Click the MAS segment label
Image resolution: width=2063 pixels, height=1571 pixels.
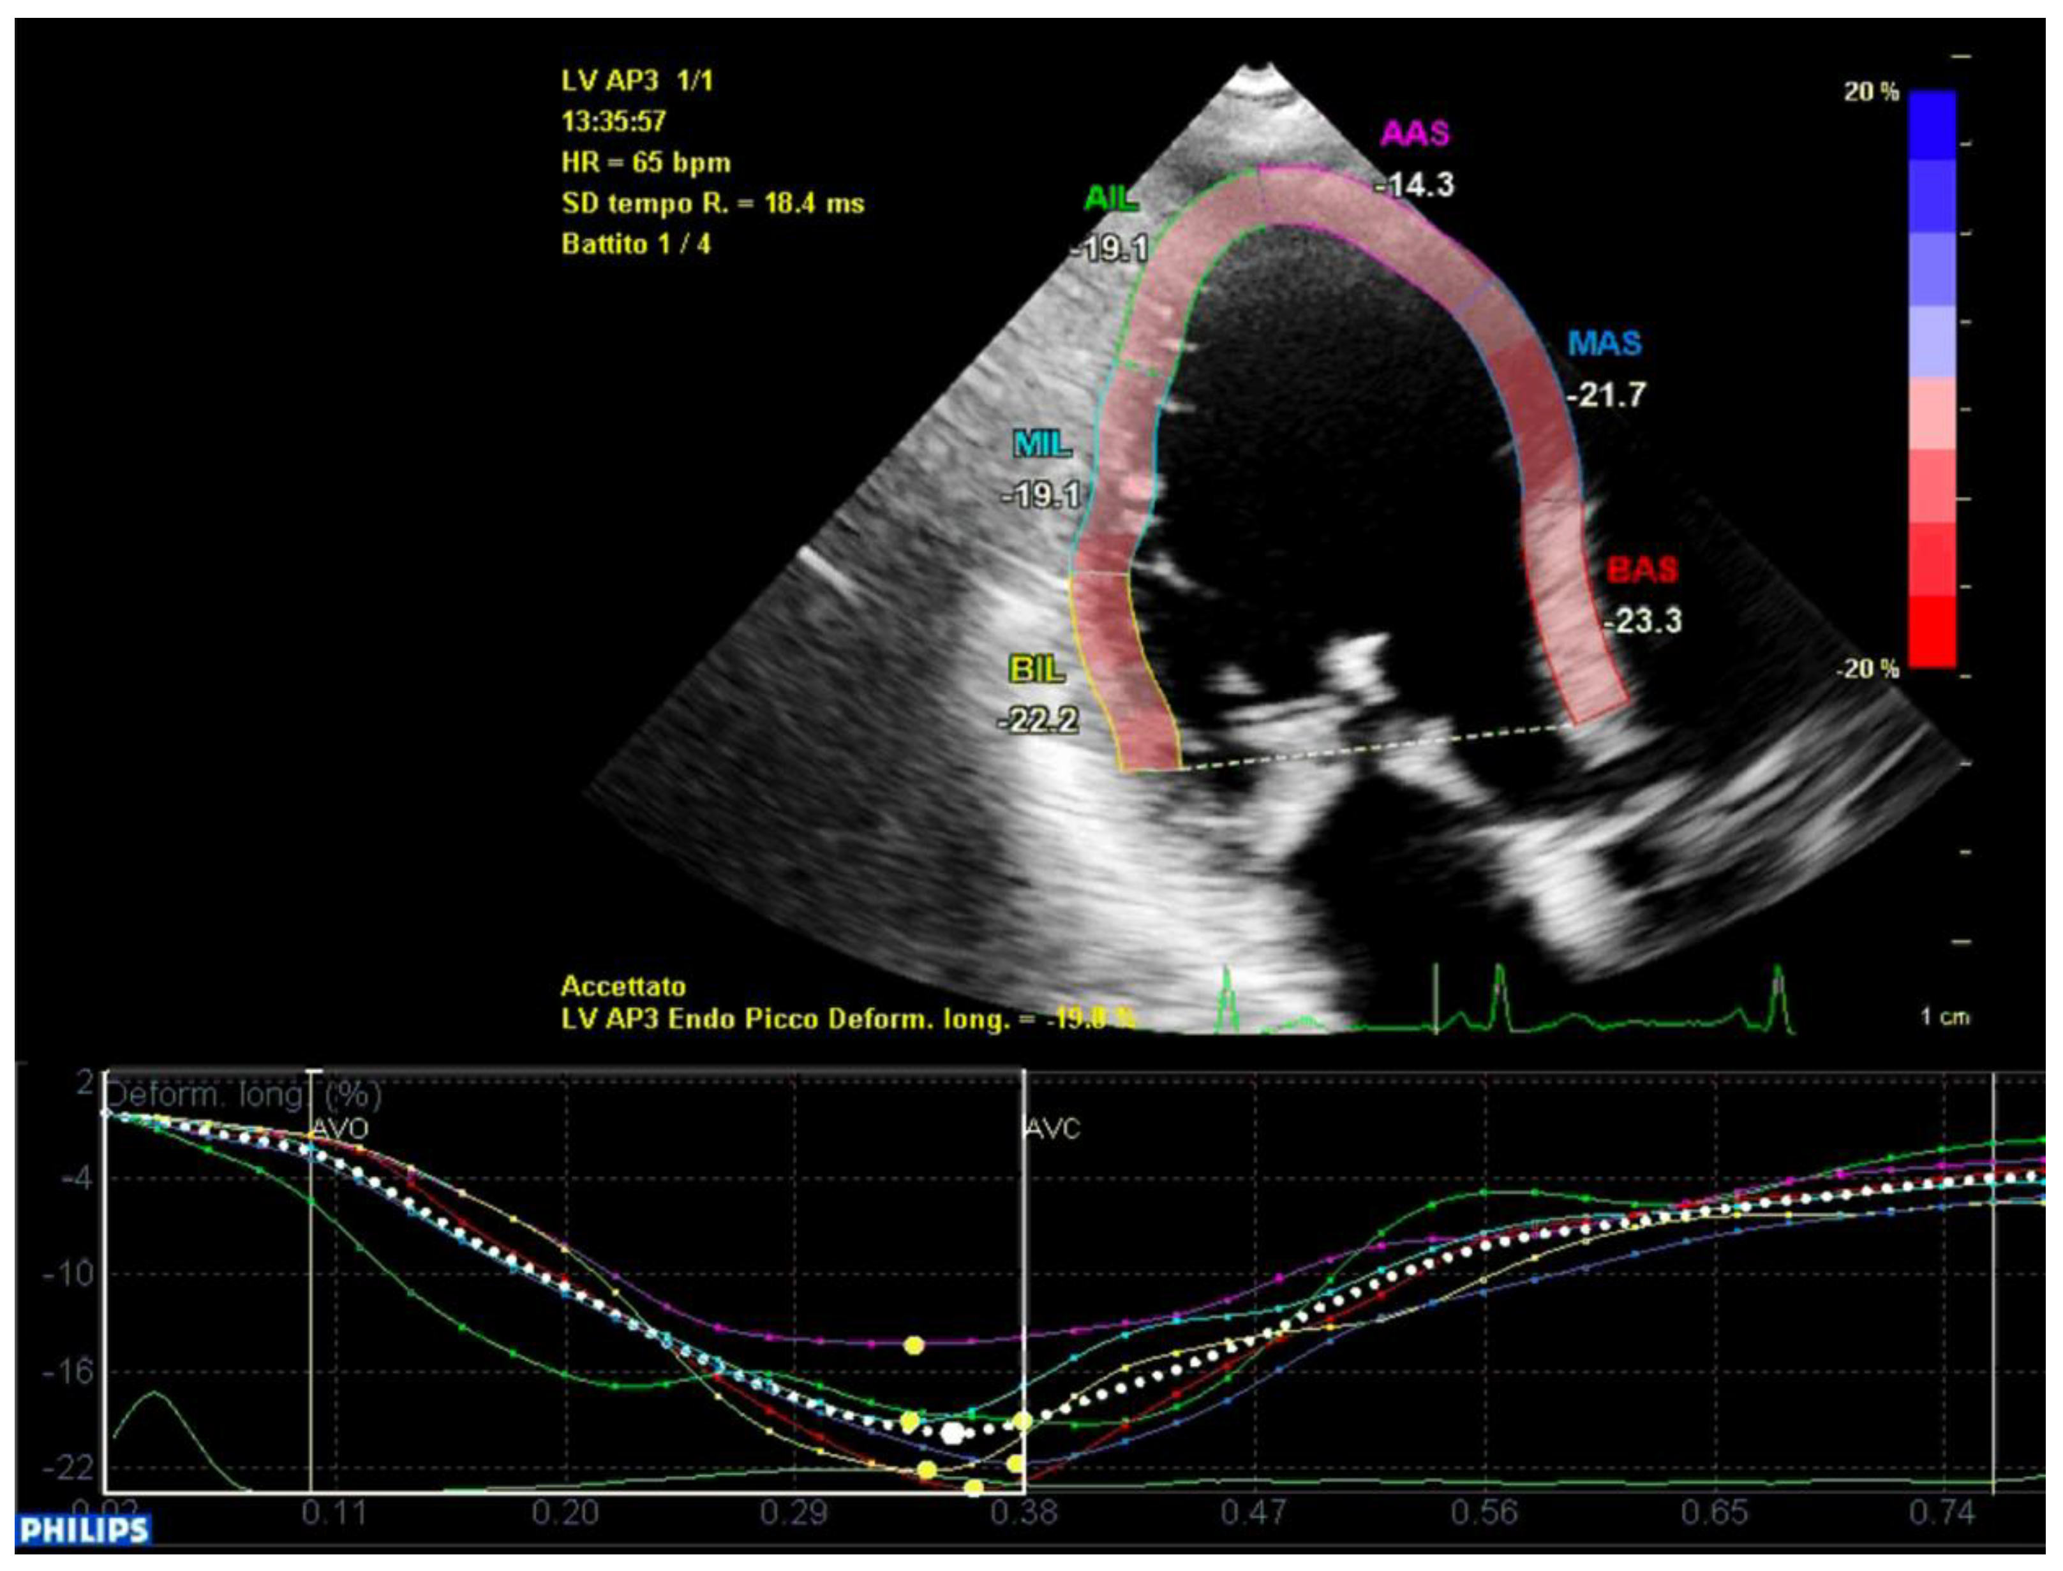pos(1605,343)
